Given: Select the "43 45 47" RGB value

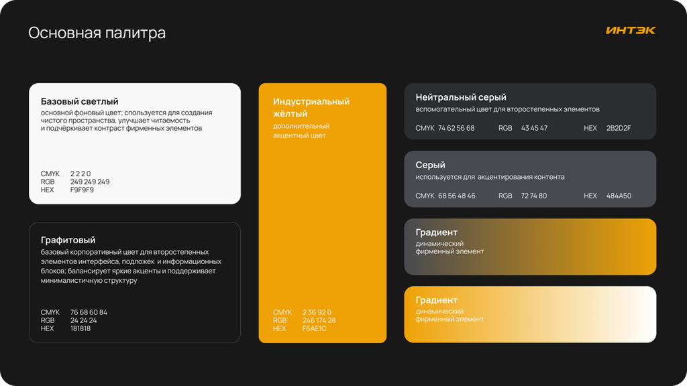Looking at the screenshot, I should pos(534,128).
